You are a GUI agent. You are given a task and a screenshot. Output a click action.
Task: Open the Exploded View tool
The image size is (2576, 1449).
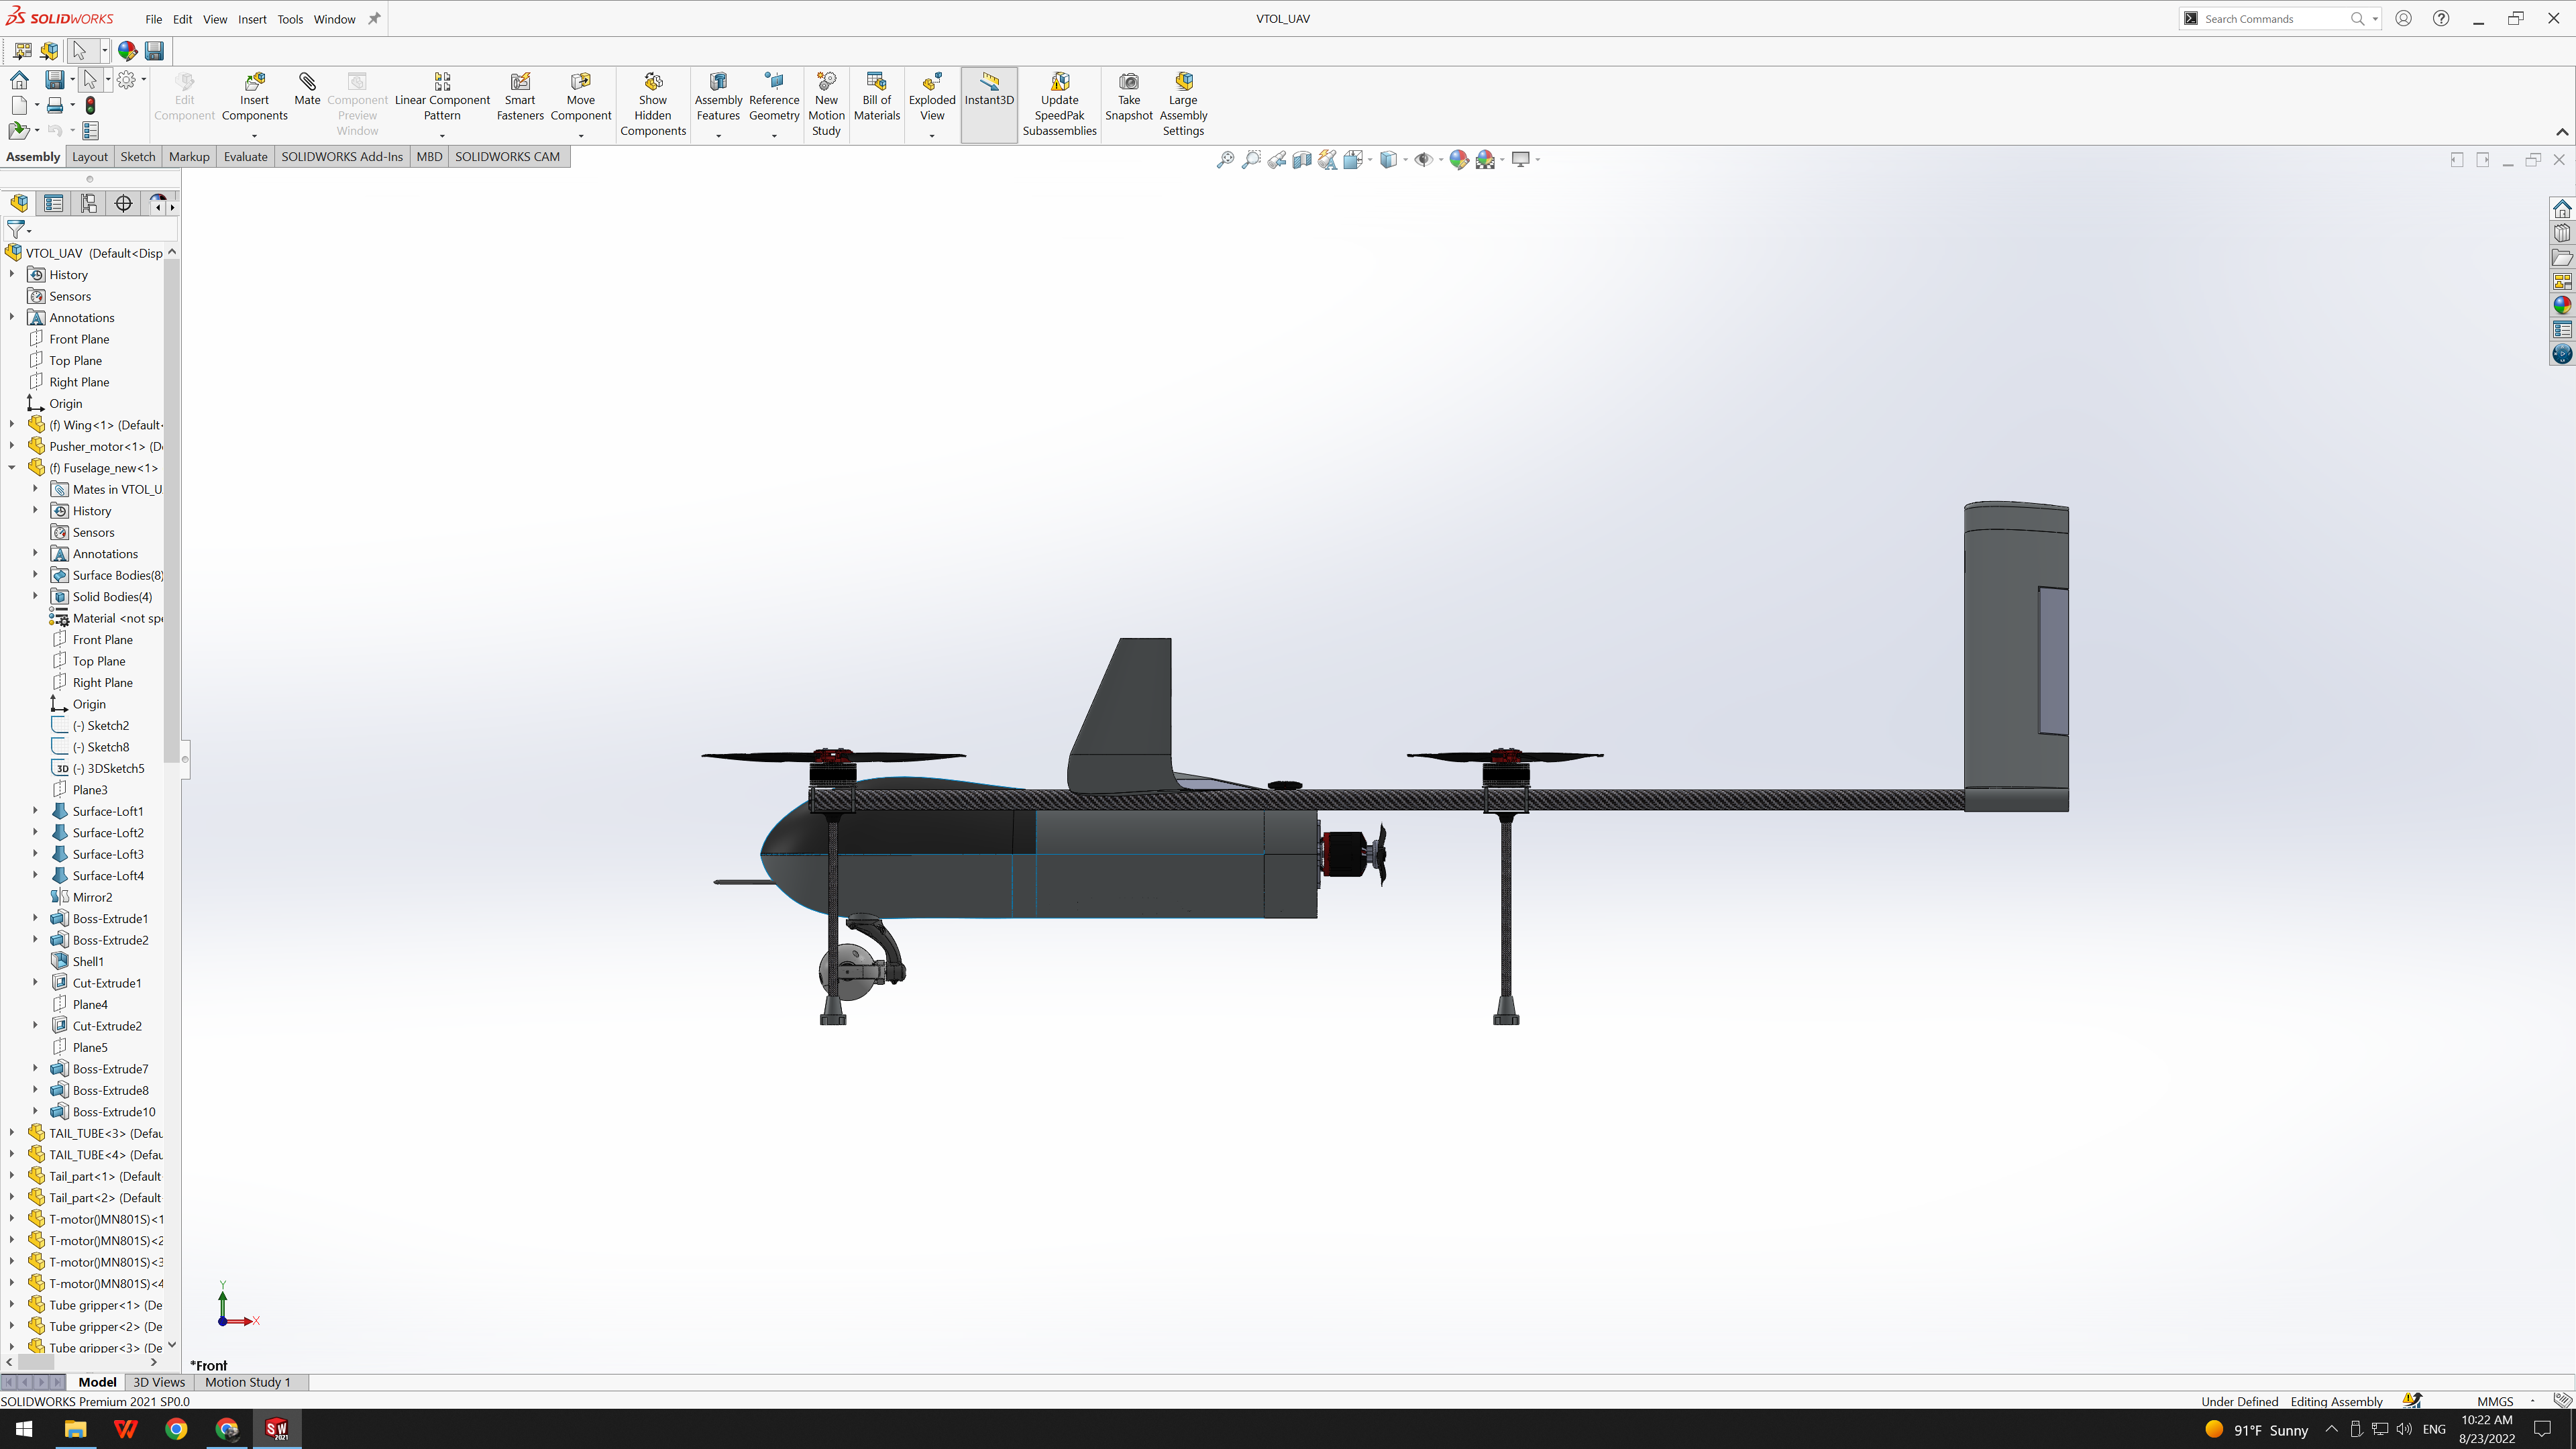[x=931, y=97]
